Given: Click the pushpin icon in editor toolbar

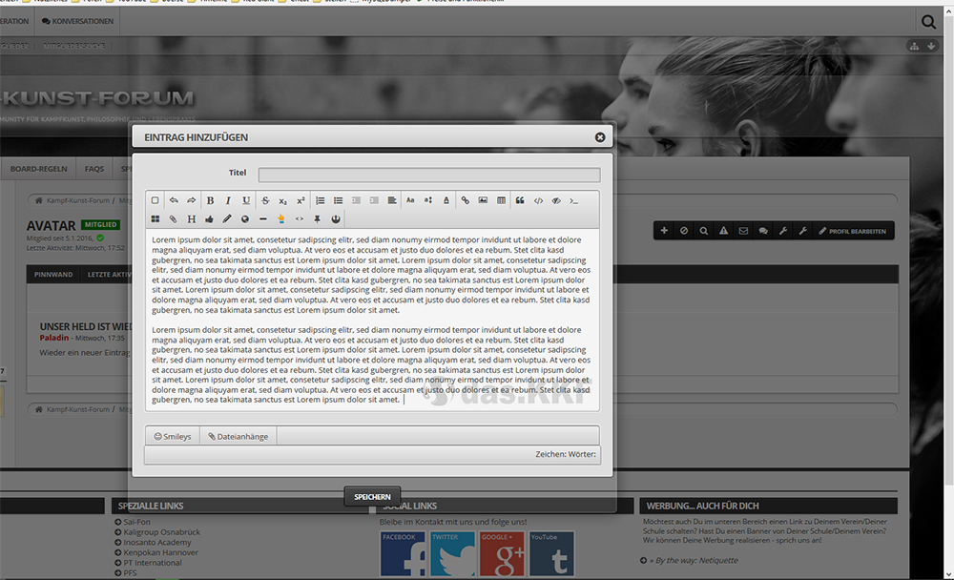Looking at the screenshot, I should tap(317, 218).
